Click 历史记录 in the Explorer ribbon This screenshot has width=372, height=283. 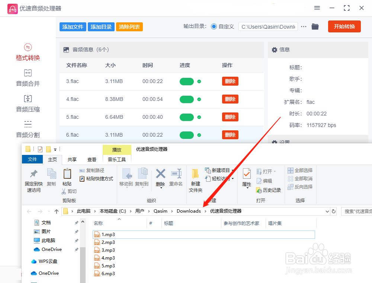tap(269, 190)
